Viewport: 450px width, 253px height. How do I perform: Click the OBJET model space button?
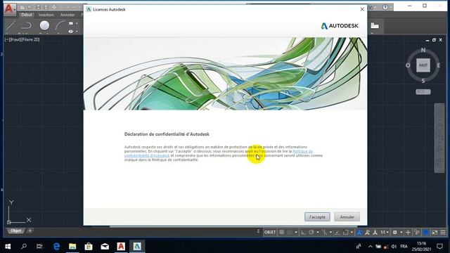[270, 232]
